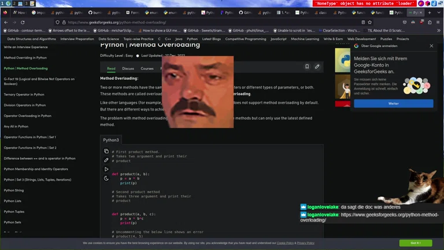Open 'GitHub - contour-term...' bookmark
Image resolution: width=444 pixels, height=250 pixels.
tap(24, 30)
